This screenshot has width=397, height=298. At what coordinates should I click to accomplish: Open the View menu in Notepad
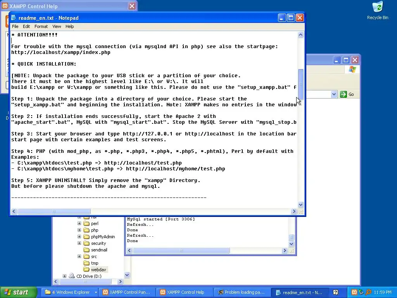tap(57, 26)
